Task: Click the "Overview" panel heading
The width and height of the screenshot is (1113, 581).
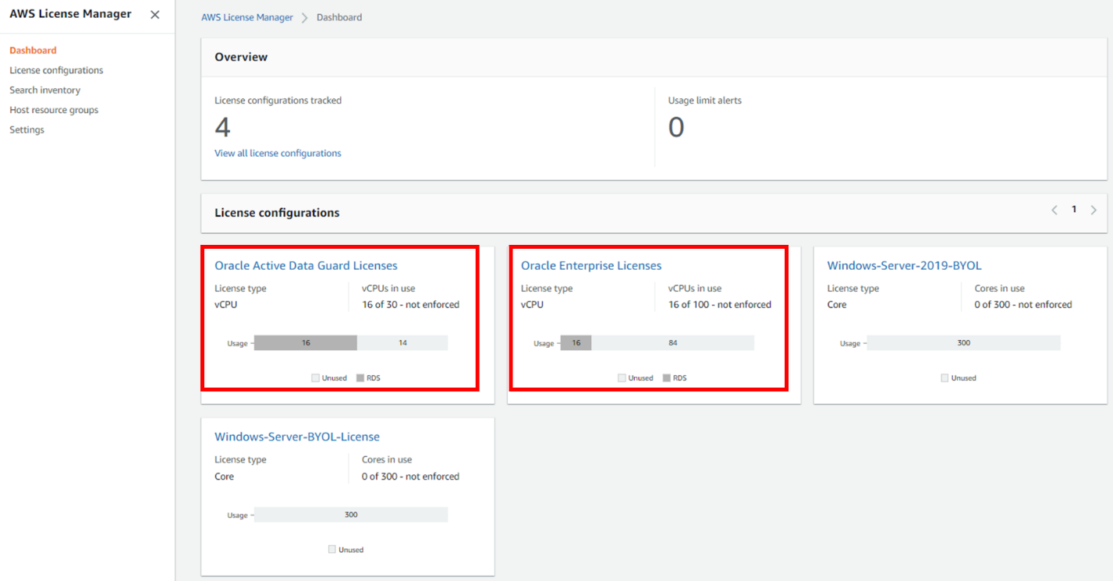Action: [241, 57]
